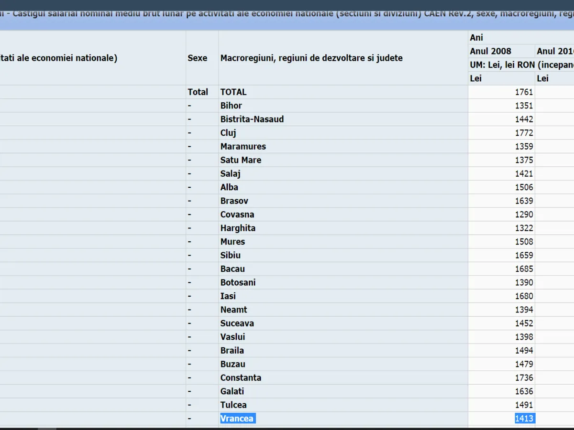The image size is (574, 430).
Task: Click value 1761 in the TOTAL row
Action: tap(524, 92)
